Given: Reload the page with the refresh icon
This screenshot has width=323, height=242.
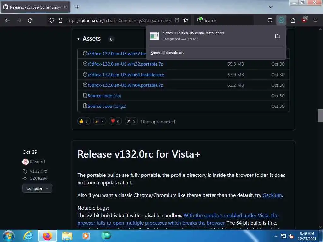Looking at the screenshot, I should click(30, 20).
